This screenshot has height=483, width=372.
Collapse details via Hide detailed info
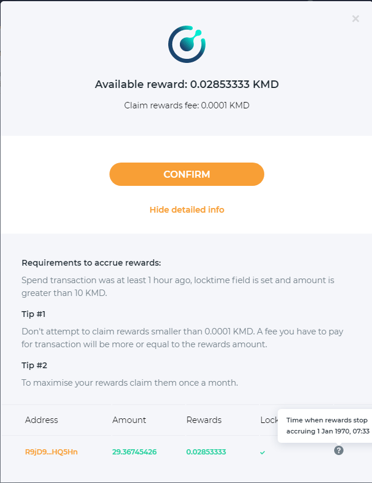click(x=187, y=210)
